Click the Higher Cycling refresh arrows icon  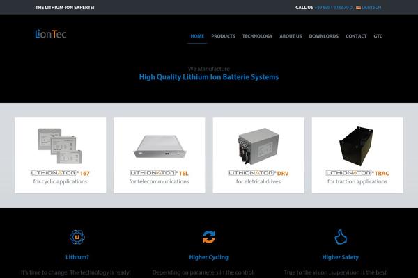209,237
